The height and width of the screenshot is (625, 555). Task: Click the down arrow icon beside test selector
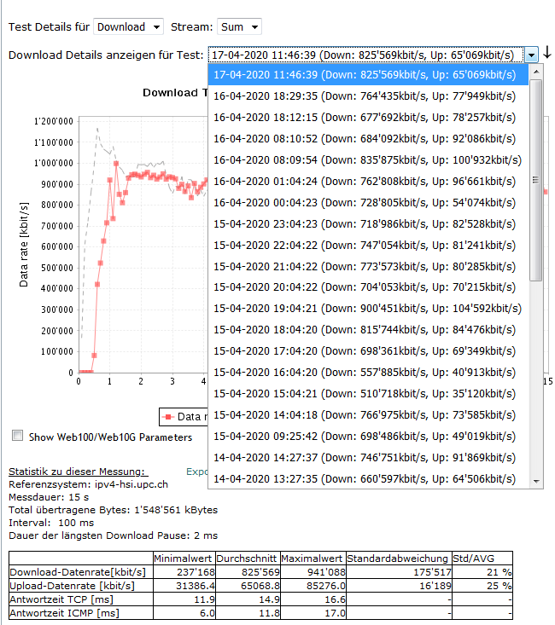tap(547, 54)
